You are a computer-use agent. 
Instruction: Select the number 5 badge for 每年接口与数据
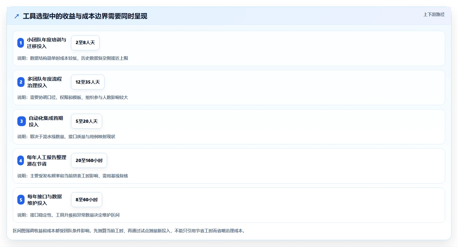21,200
